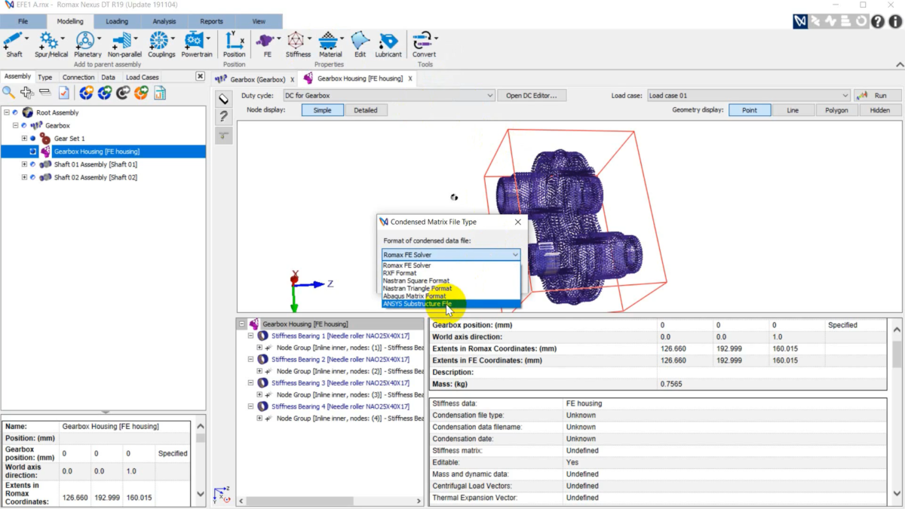
Task: Collapse Stiffness Bearing 3 node
Action: [251, 382]
